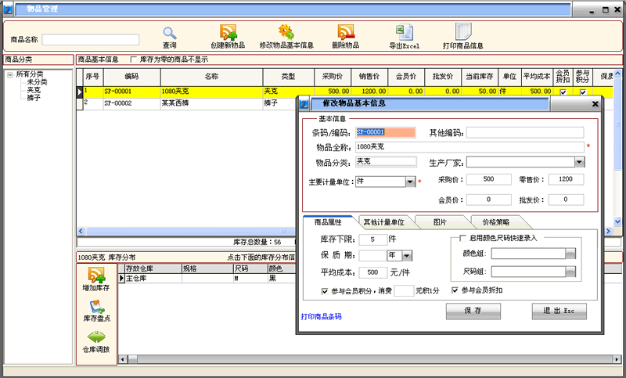
Task: Toggle 启用颜色尺码快速录入 checkbox
Action: (x=462, y=238)
